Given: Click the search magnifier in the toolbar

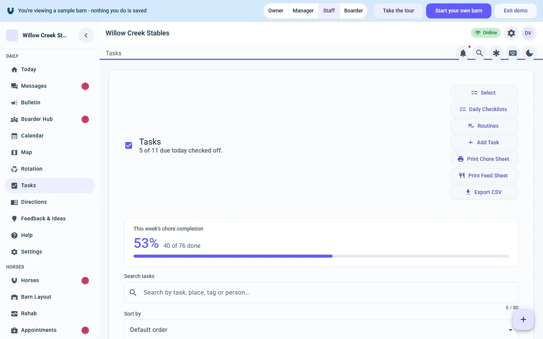Looking at the screenshot, I should [x=480, y=53].
